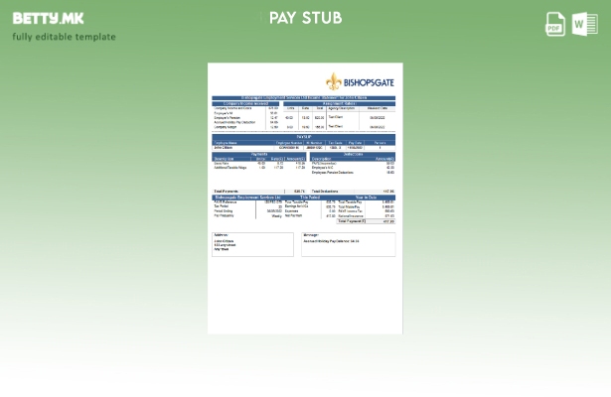Viewport: 611px width, 397px height.
Task: Click the PAY STUB title text
Action: pos(305,18)
